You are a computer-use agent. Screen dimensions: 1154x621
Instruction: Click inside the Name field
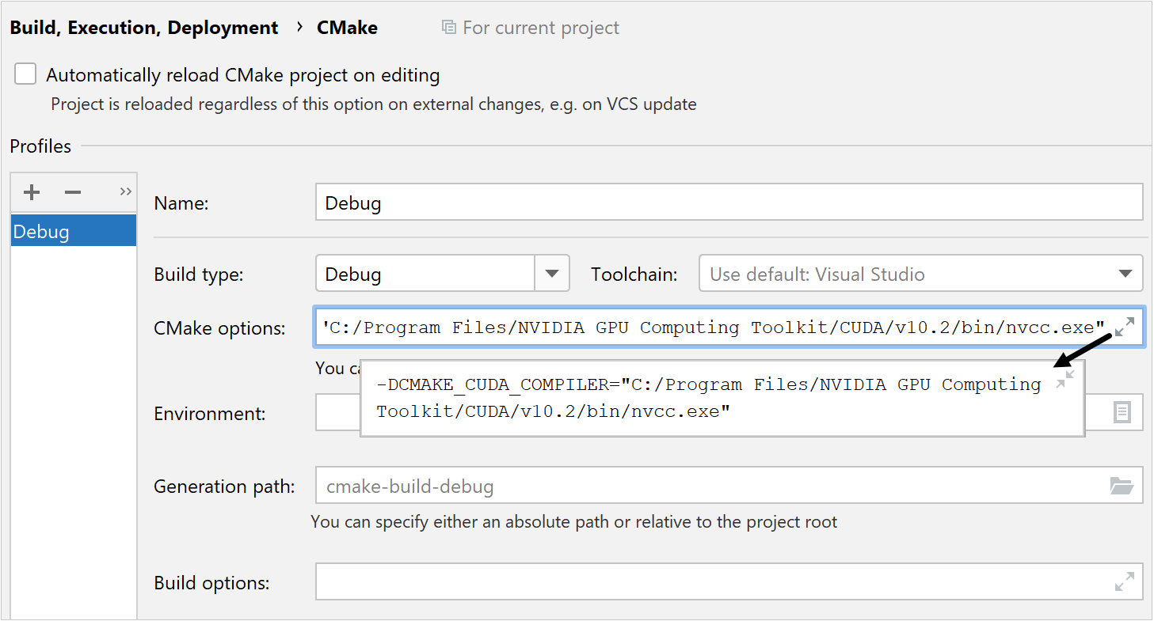tap(713, 202)
